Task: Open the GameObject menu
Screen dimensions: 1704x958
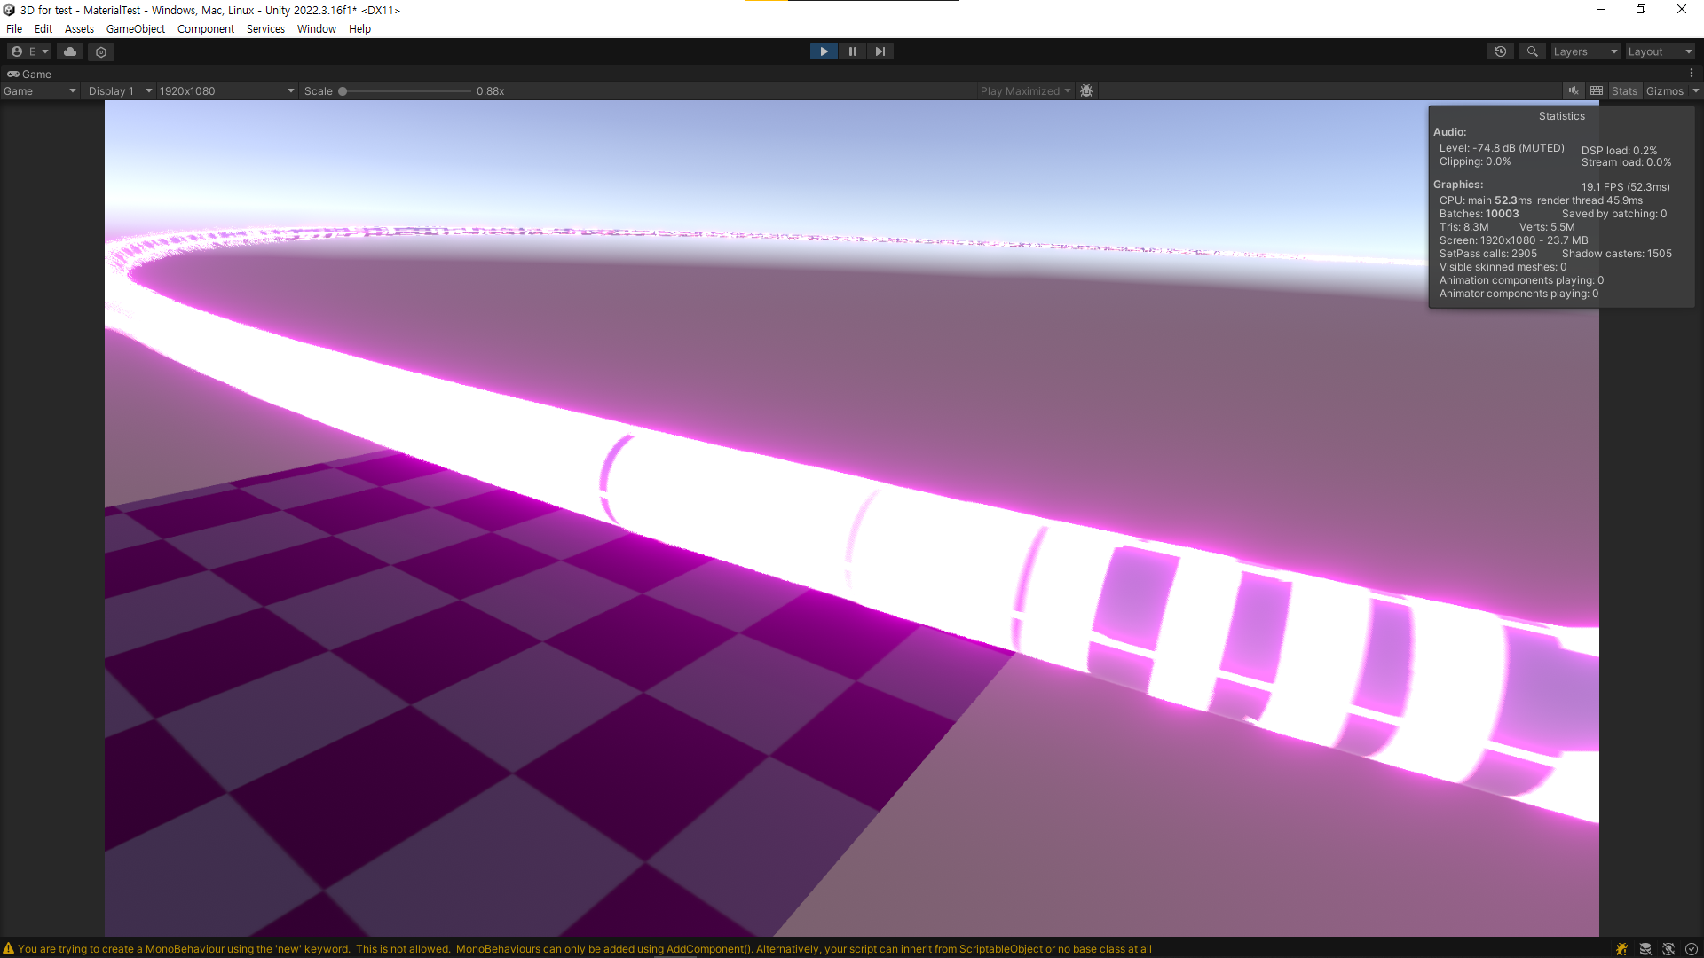Action: pos(135,28)
